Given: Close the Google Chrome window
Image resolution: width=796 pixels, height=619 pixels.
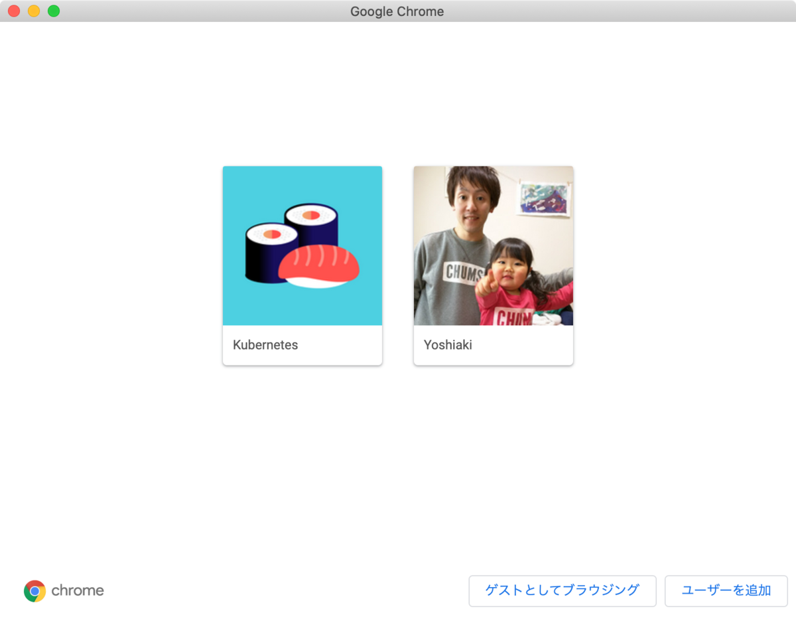Looking at the screenshot, I should coord(14,11).
